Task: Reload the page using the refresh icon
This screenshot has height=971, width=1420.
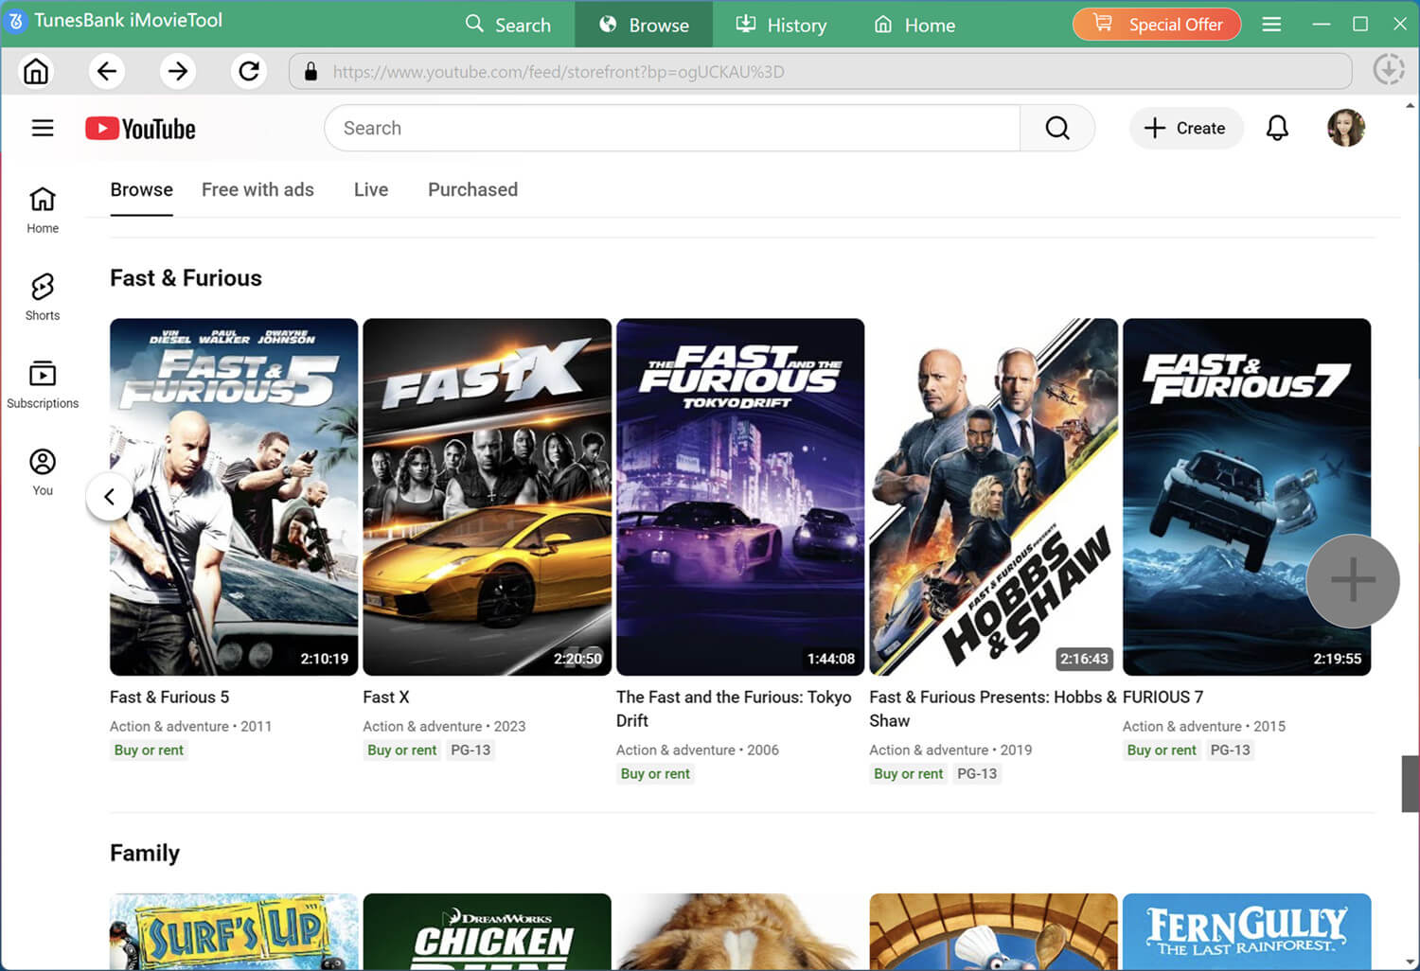Action: pyautogui.click(x=248, y=71)
